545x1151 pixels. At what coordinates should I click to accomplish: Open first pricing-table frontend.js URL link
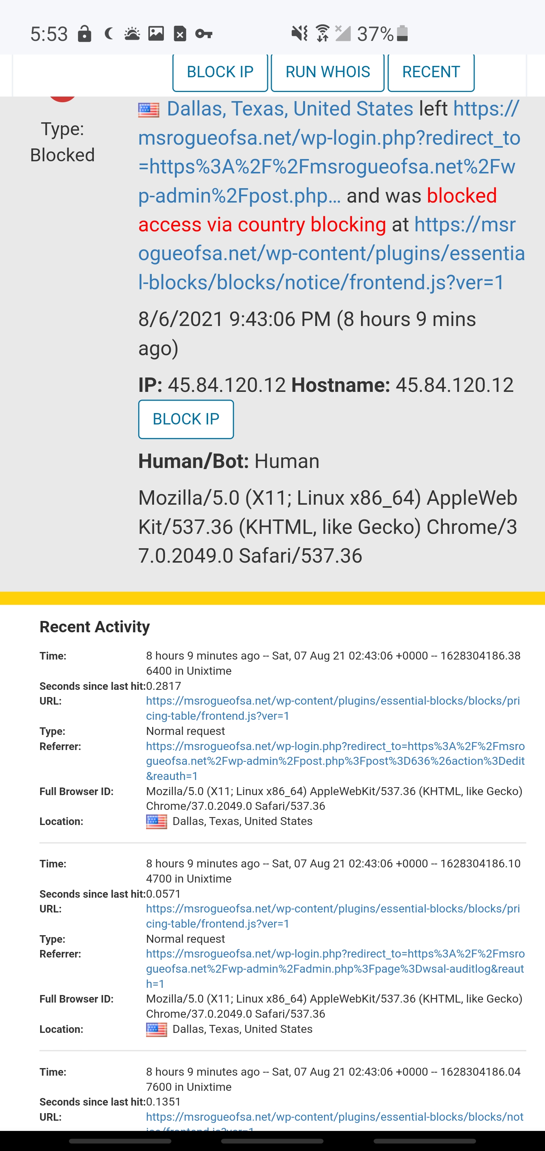click(332, 708)
